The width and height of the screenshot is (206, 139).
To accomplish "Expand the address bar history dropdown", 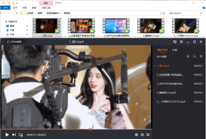I will point(161,13).
